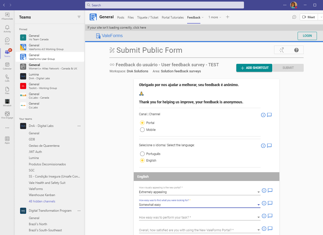Open the Gestao de Quarentena channel
Image resolution: width=323 pixels, height=235 pixels.
(44, 146)
